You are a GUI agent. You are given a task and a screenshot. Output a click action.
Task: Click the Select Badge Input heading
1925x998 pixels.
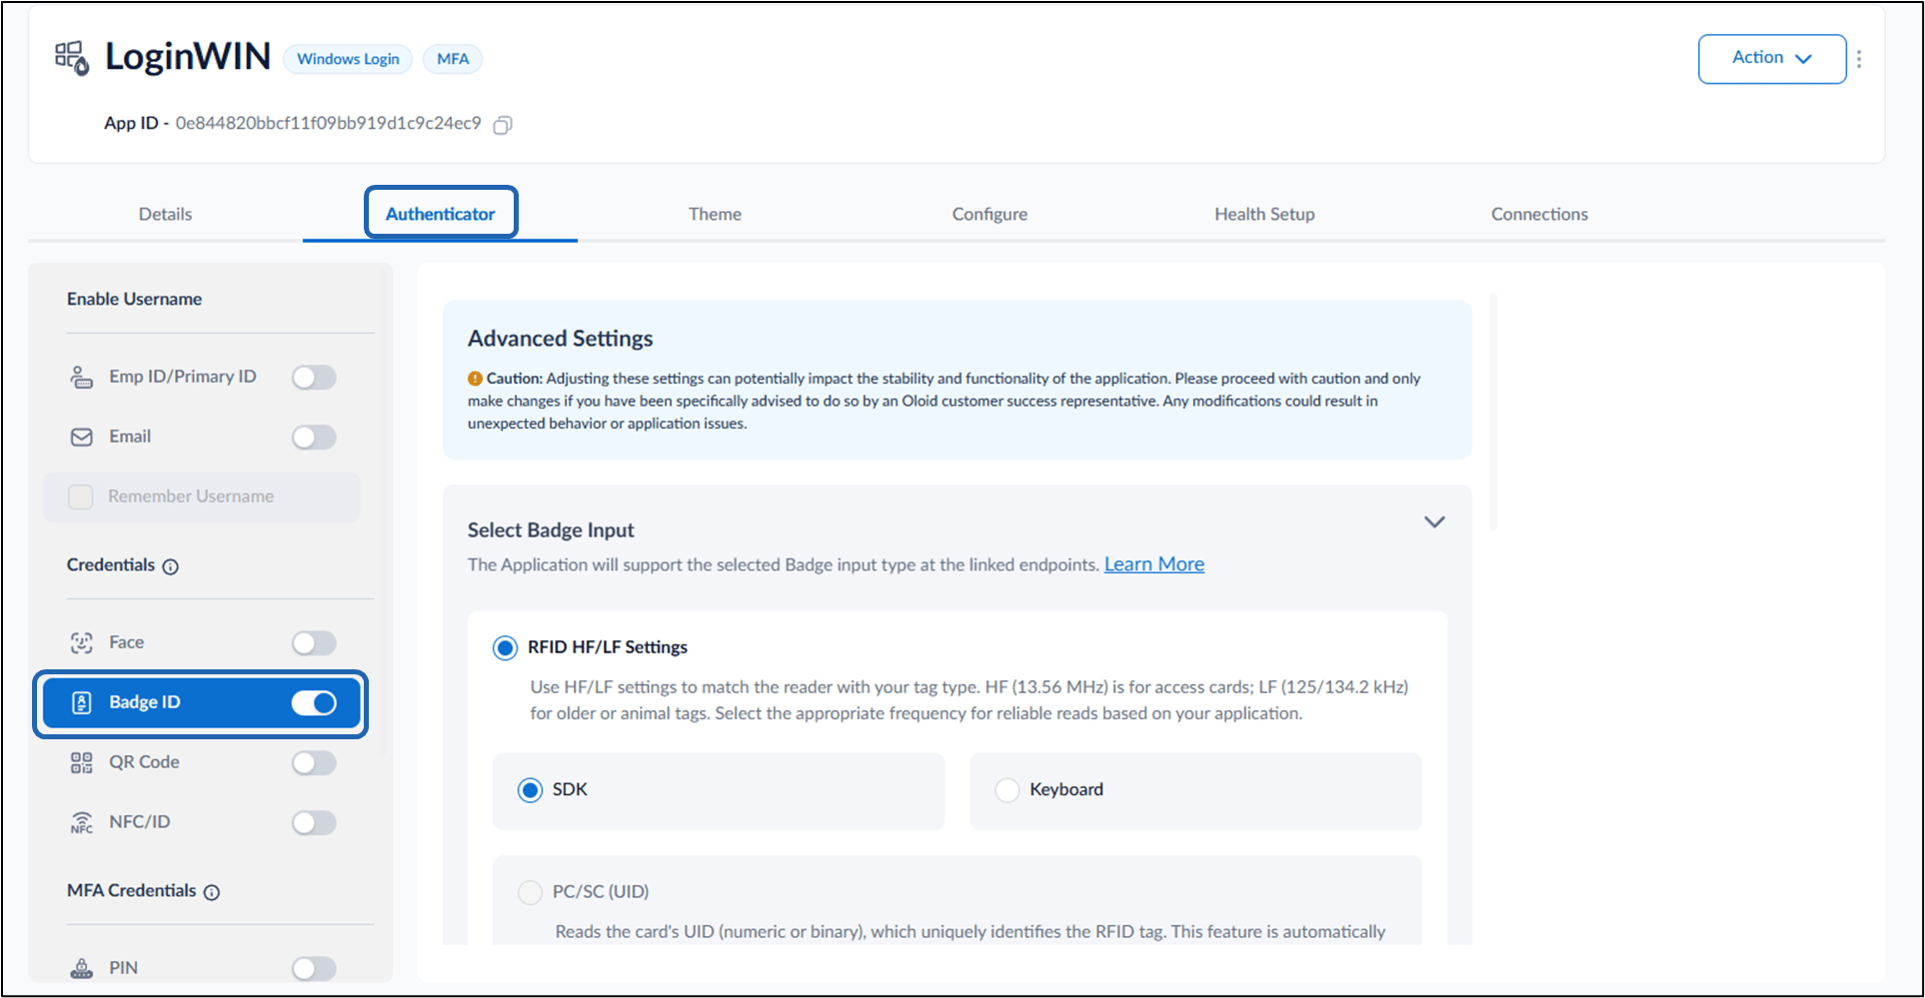[x=551, y=530]
